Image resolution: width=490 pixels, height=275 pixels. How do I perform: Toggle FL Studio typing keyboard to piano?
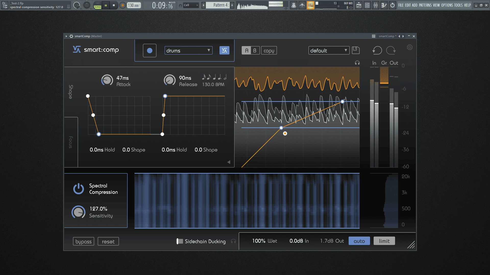click(311, 5)
